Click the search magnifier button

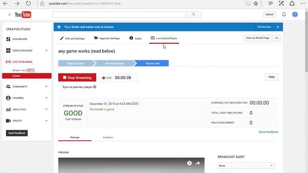(x=193, y=14)
